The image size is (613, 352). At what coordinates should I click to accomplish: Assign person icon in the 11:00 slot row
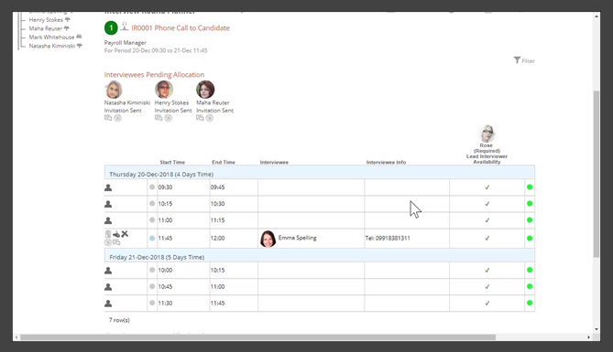pyautogui.click(x=108, y=220)
